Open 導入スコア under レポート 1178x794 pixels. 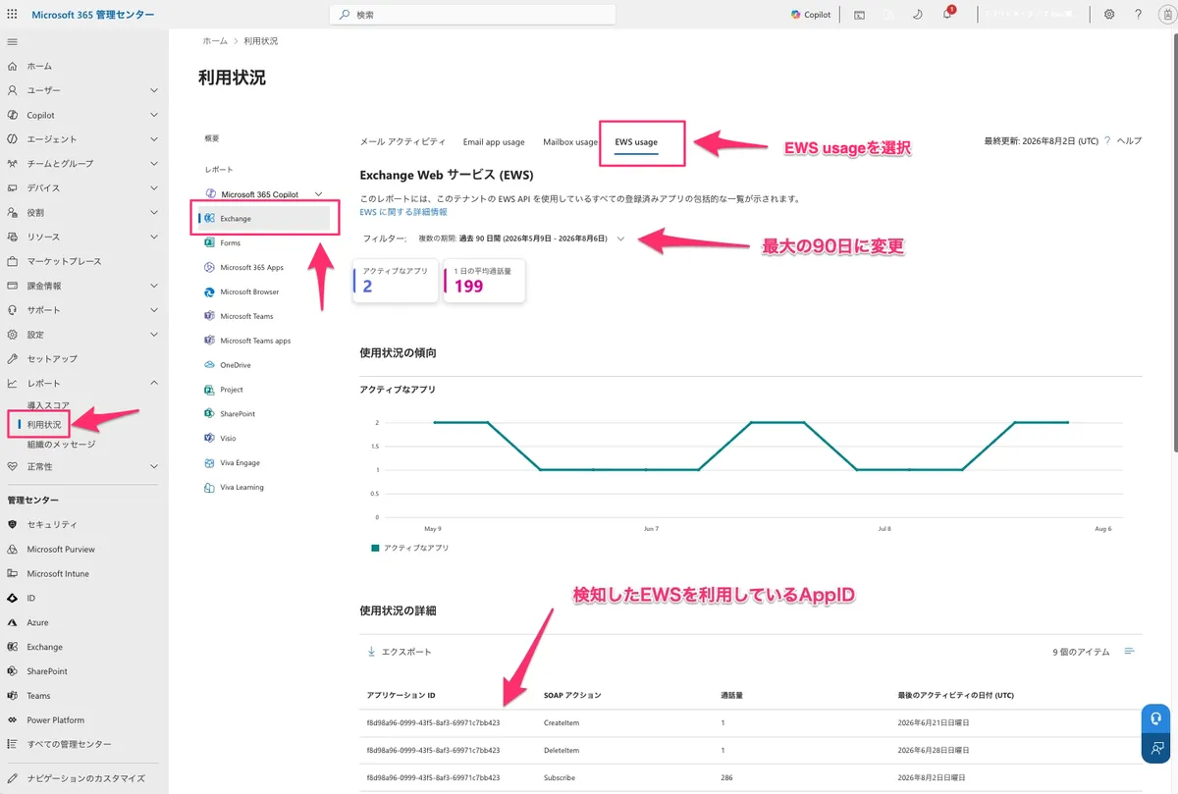click(x=48, y=404)
